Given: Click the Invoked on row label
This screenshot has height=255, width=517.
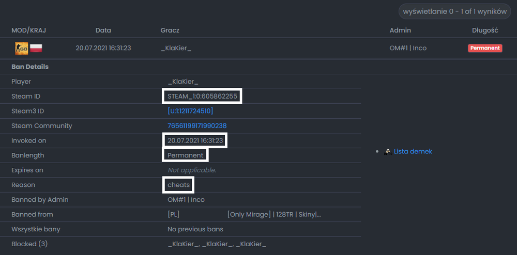Looking at the screenshot, I should pos(28,140).
